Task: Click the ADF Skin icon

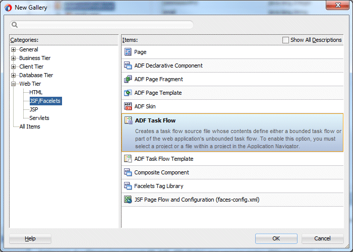Action: 128,106
